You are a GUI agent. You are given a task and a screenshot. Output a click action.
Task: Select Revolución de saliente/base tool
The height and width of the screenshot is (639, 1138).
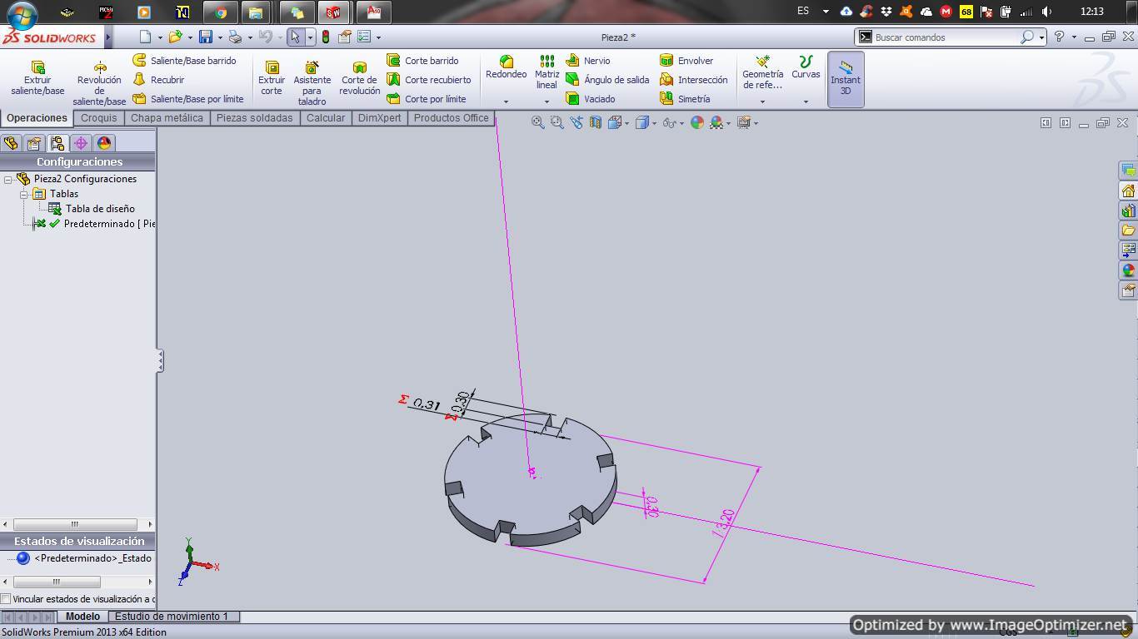[99, 83]
